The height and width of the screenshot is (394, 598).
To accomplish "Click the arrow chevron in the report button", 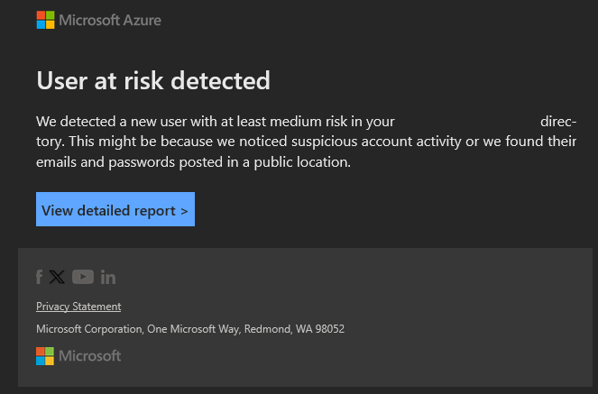I will click(x=184, y=211).
